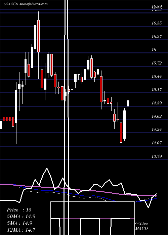Click the 15.44 price axis label
The image size is (168, 235).
click(157, 77)
